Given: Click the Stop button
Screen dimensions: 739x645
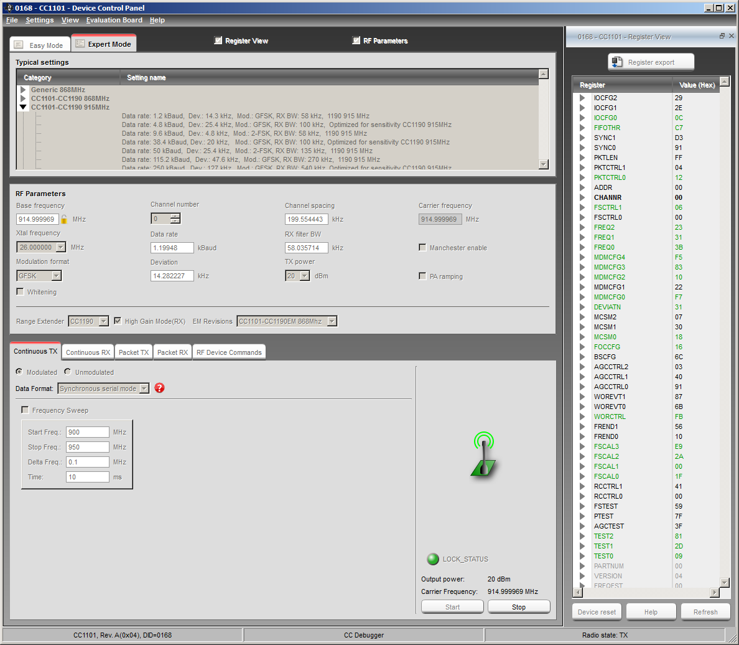Looking at the screenshot, I should coord(519,607).
